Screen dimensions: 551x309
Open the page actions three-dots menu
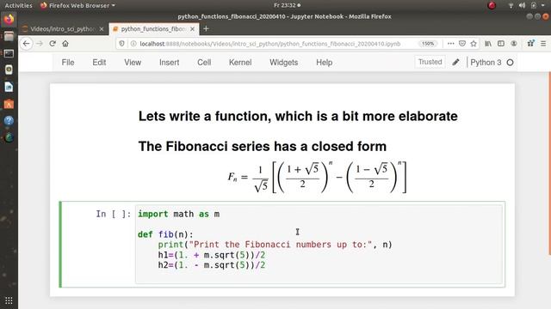(450, 44)
